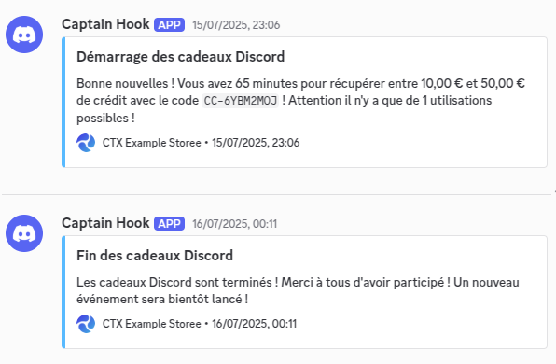The width and height of the screenshot is (556, 364).
Task: Click the timestamp 16/07/2025, 00:11 in message header
Action: (235, 223)
